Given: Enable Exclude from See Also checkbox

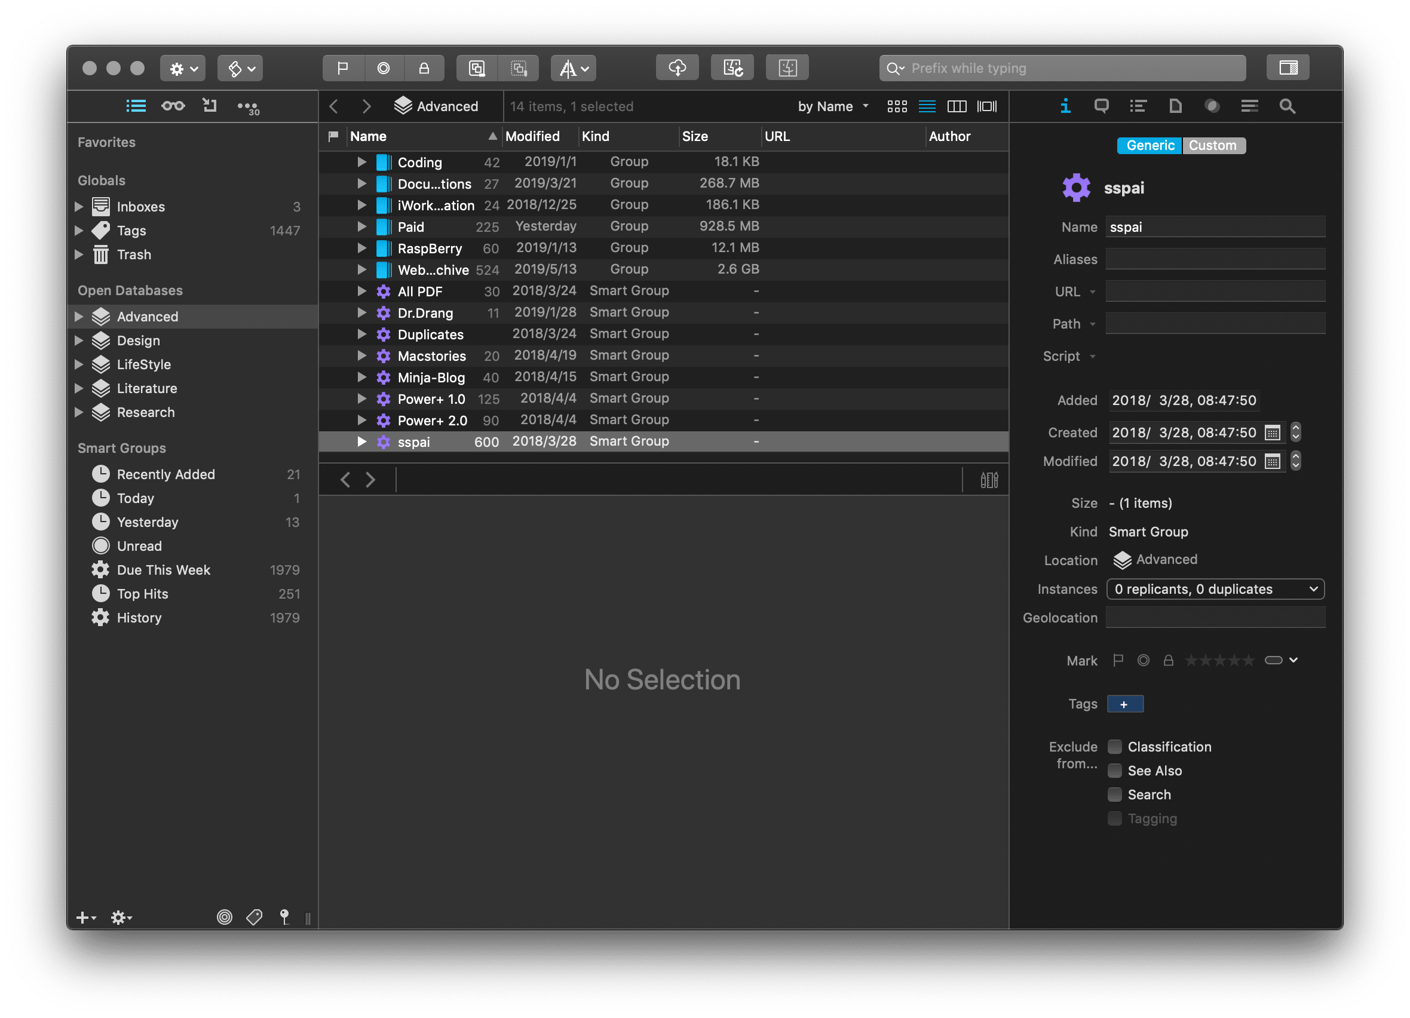Looking at the screenshot, I should 1115,771.
